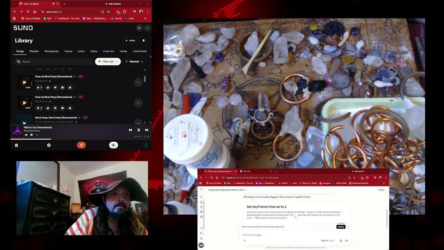The height and width of the screenshot is (250, 444).
Task: Comment on the now playing Witch's Toy track
Action: coord(32,135)
